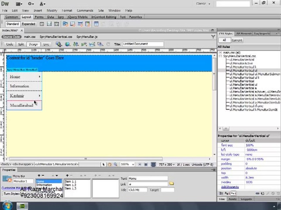The height and width of the screenshot is (210, 281).
Task: Open the site user icon dropdown
Action: 42,4
